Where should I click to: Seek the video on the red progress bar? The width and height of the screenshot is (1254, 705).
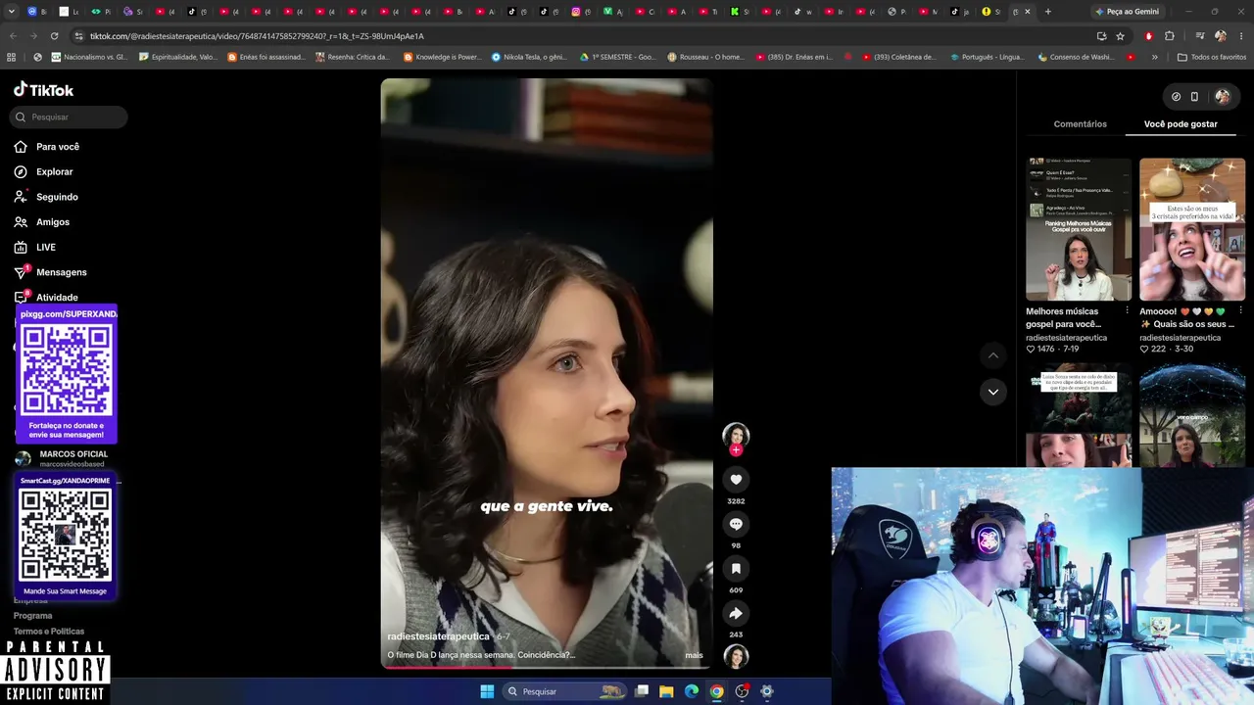(547, 668)
